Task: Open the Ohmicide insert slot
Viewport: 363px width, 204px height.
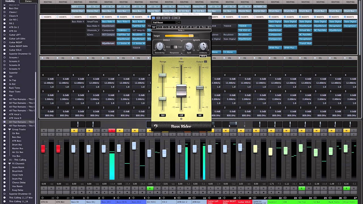Action: point(92,30)
